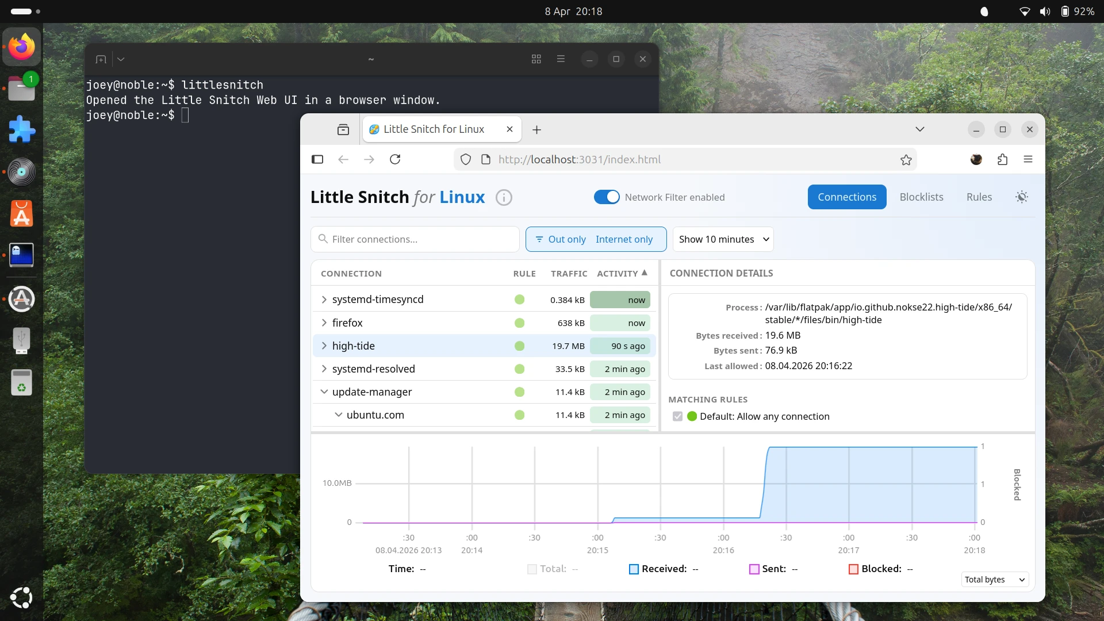
Task: Open Firefox application hamburger menu
Action: click(x=1028, y=159)
